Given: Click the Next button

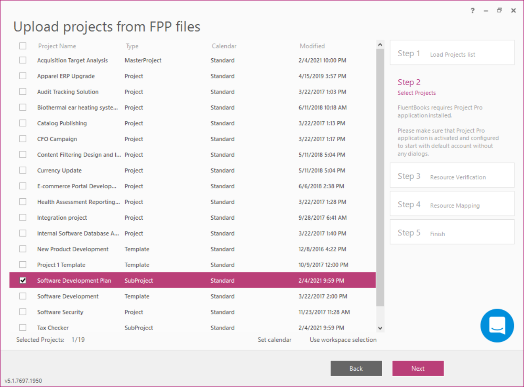Looking at the screenshot, I should 418,368.
